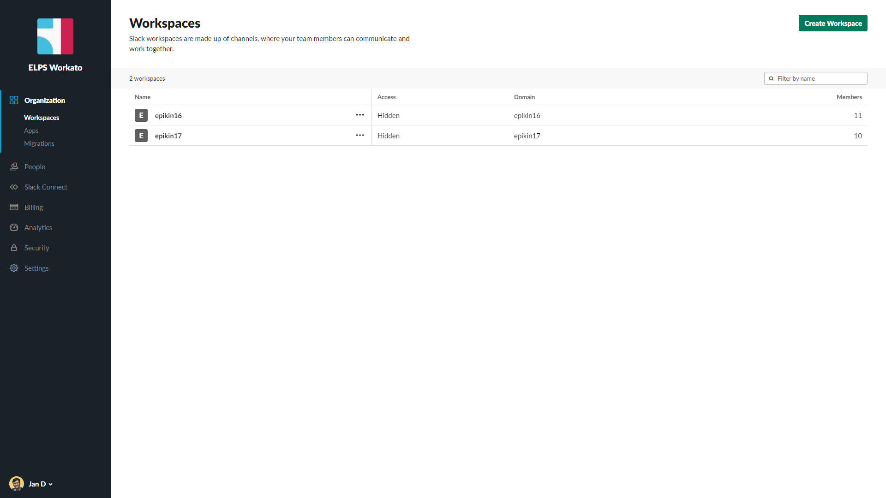Viewport: 886px width, 498px height.
Task: Switch to the Workspaces sidebar section
Action: pos(42,117)
